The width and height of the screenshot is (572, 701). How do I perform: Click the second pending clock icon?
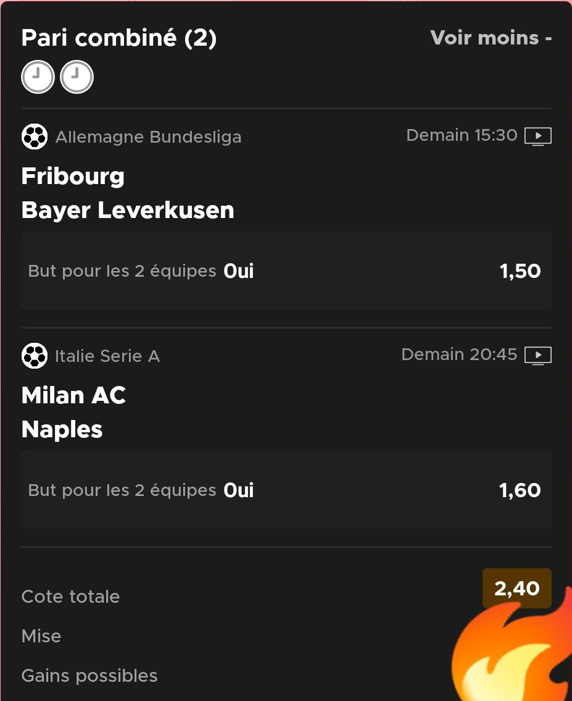pyautogui.click(x=77, y=78)
